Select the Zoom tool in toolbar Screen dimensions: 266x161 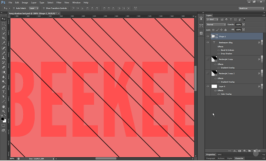point(4,111)
